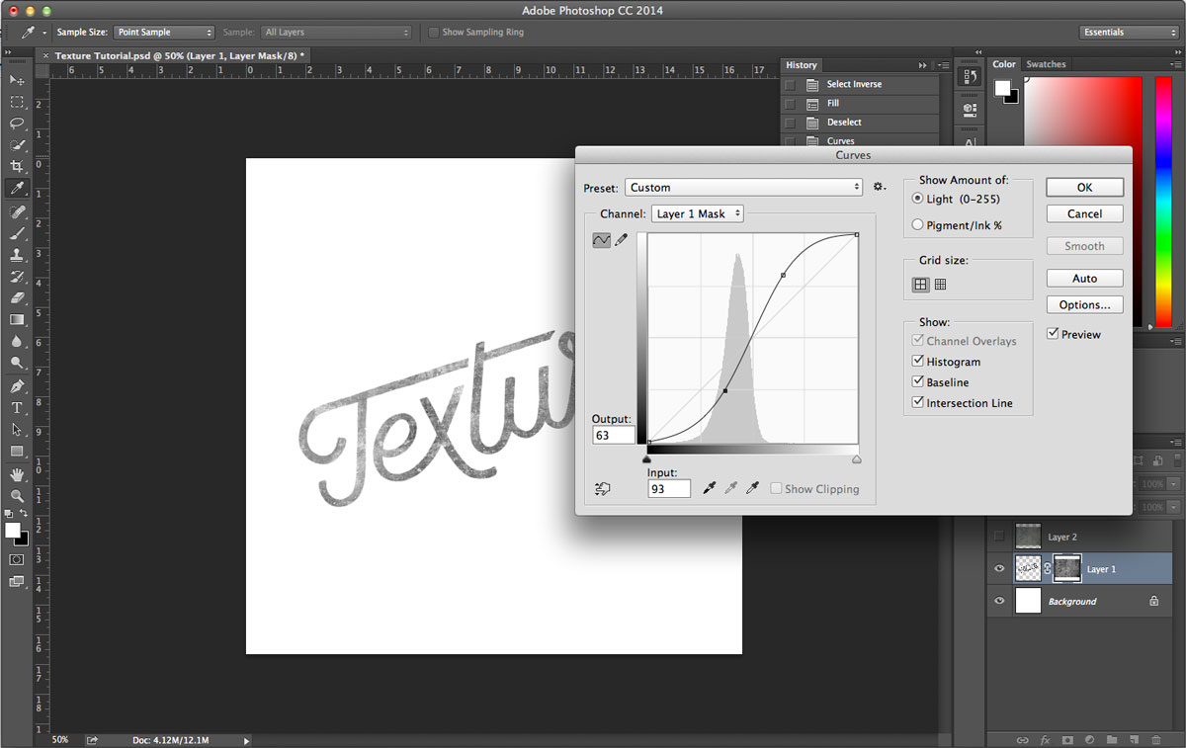Select the Quick Selection tool
1186x748 pixels.
click(x=17, y=145)
